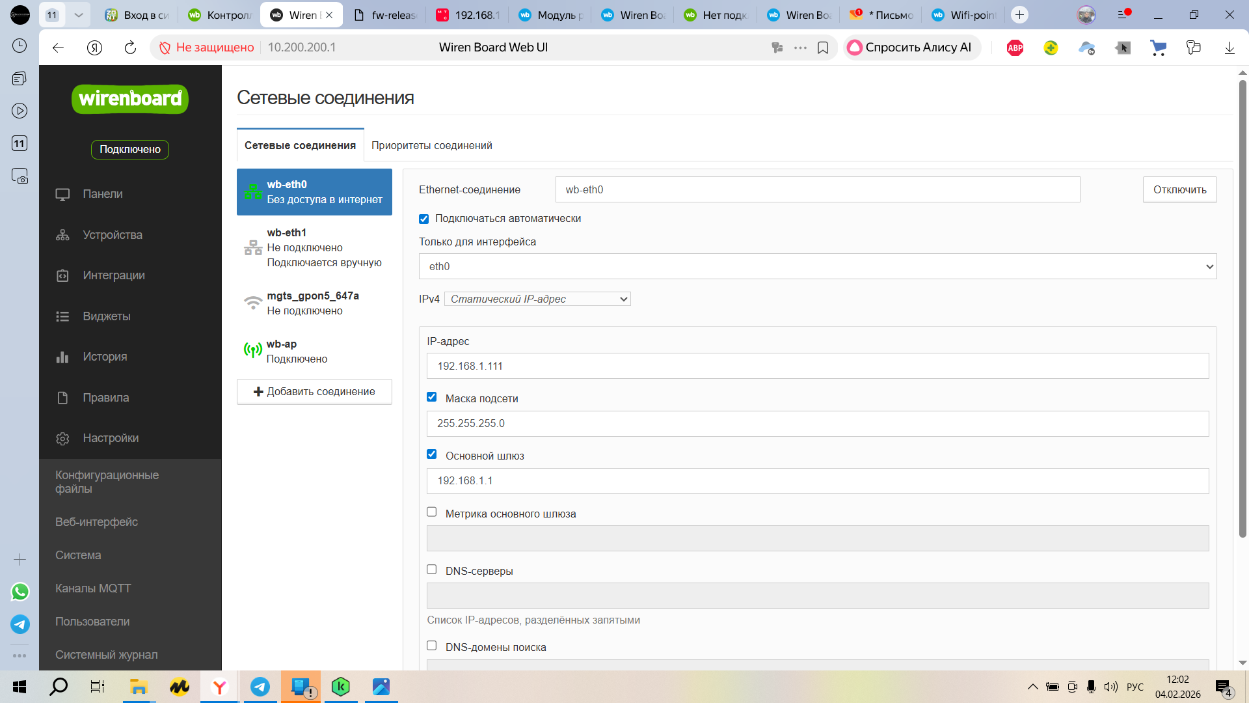Click the Устройства devices icon

[x=62, y=235]
